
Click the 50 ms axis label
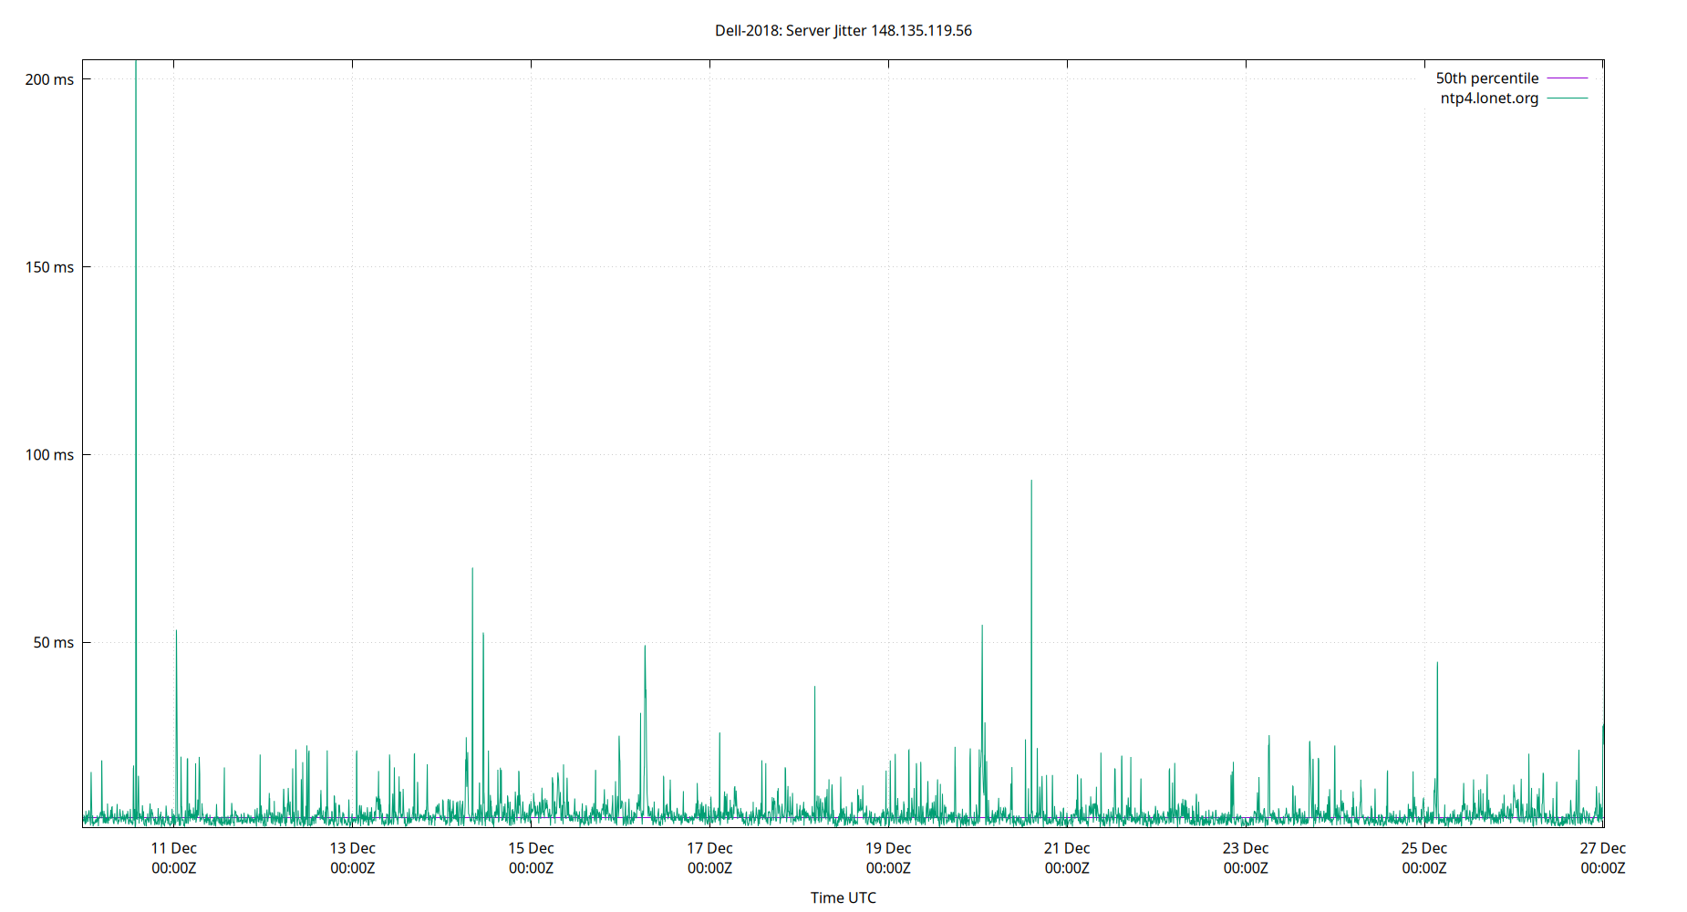pos(53,642)
